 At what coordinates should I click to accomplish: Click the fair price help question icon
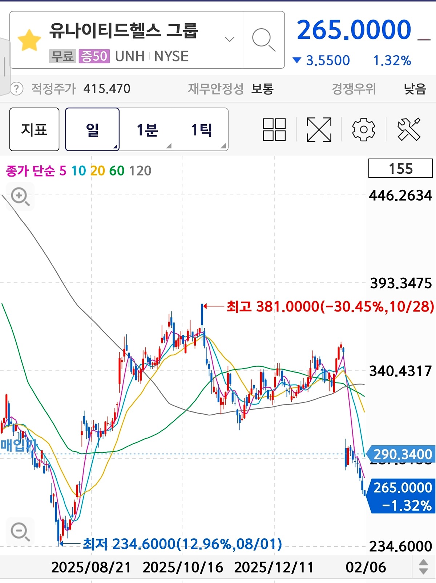point(17,89)
